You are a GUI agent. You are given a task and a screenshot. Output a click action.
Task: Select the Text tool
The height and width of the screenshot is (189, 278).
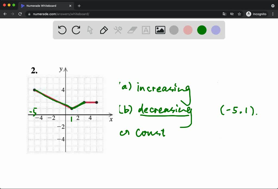(146, 30)
